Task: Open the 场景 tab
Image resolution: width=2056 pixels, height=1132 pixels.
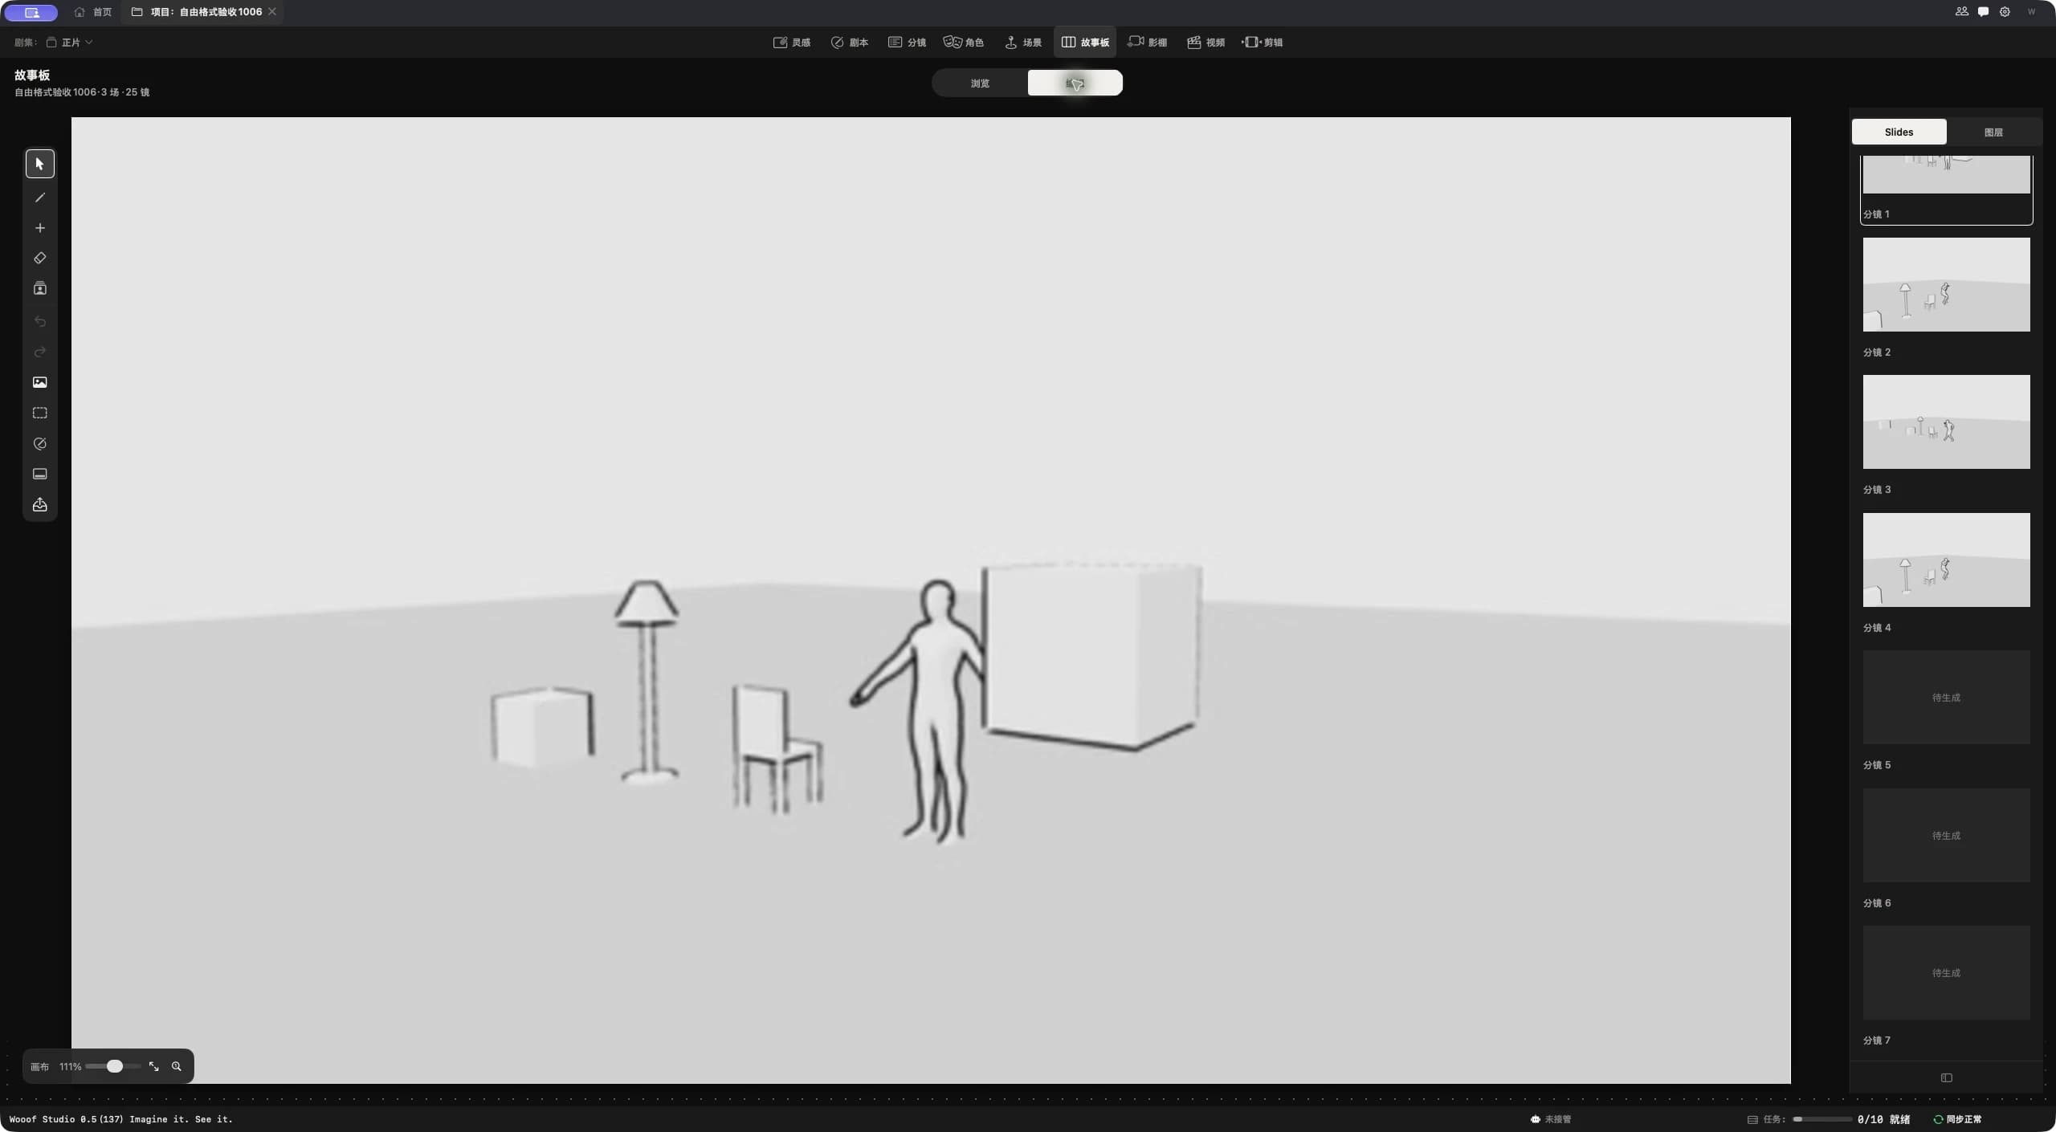Action: (x=1023, y=43)
